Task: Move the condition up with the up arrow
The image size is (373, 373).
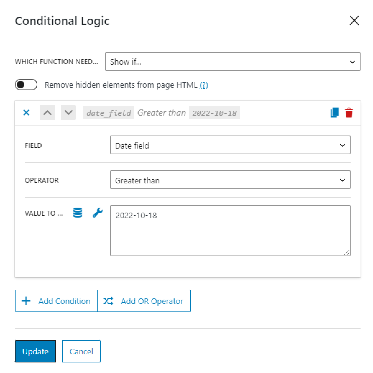Action: point(47,113)
